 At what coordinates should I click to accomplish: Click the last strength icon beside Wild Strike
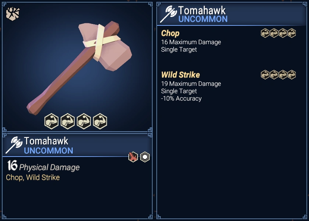click(x=291, y=75)
